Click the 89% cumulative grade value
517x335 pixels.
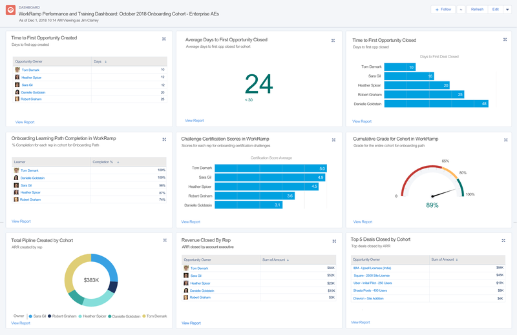pyautogui.click(x=432, y=205)
